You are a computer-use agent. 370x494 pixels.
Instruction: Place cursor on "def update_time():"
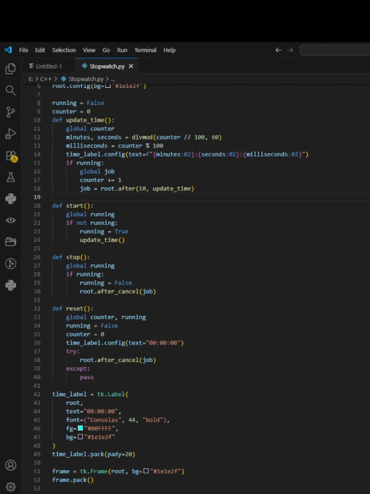point(83,120)
